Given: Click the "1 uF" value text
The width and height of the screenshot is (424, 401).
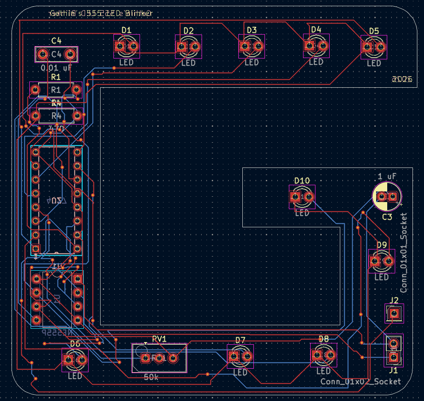Looking at the screenshot, I should [x=387, y=177].
